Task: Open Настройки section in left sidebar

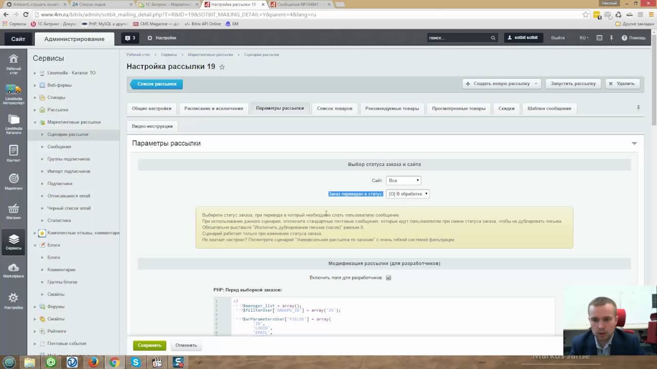Action: 13,301
